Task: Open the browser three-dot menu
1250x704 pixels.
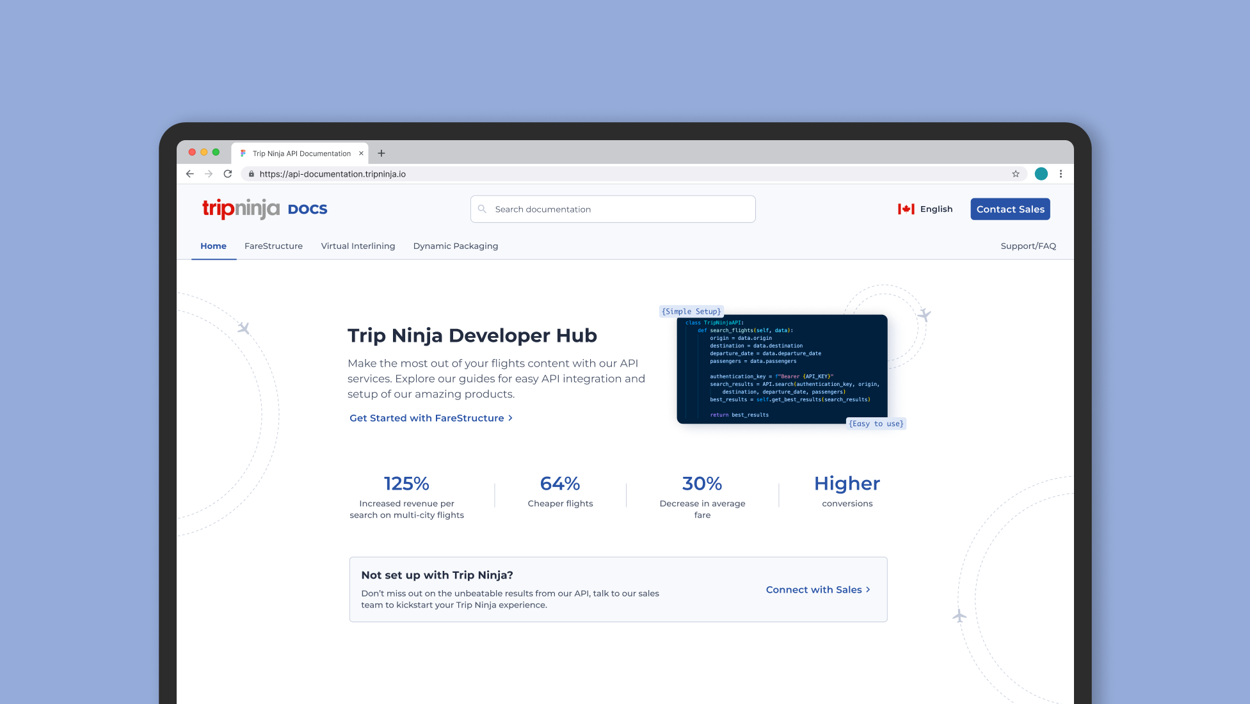Action: coord(1061,174)
